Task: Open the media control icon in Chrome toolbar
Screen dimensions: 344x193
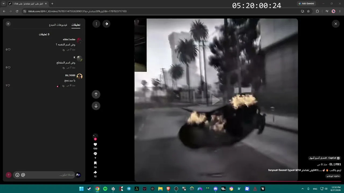Action: click(x=327, y=11)
